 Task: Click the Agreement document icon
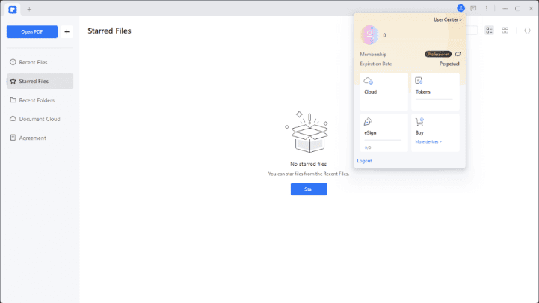point(13,138)
